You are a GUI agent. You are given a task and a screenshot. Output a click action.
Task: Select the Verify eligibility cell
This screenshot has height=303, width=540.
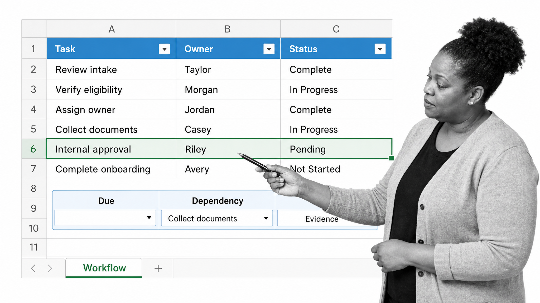111,89
